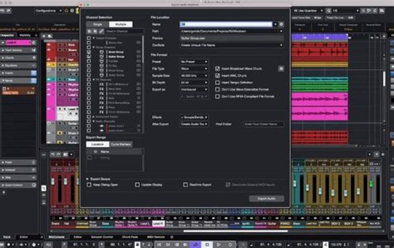Switch channel selection to Single

(x=97, y=25)
